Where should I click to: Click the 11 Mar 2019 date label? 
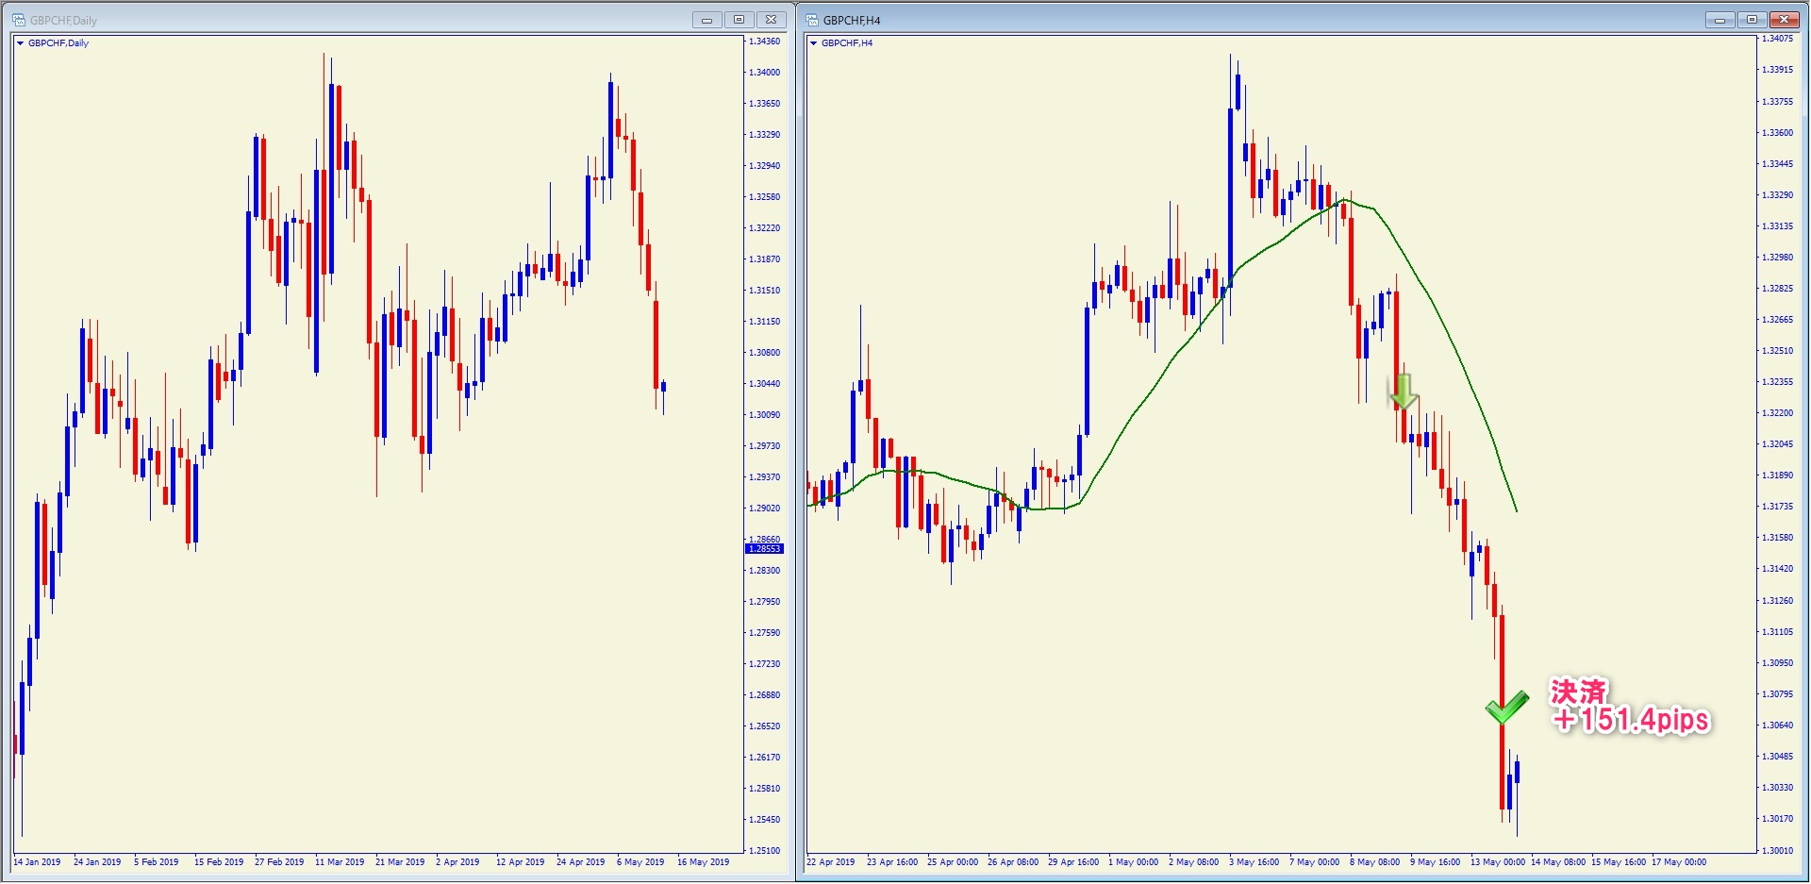[x=340, y=862]
